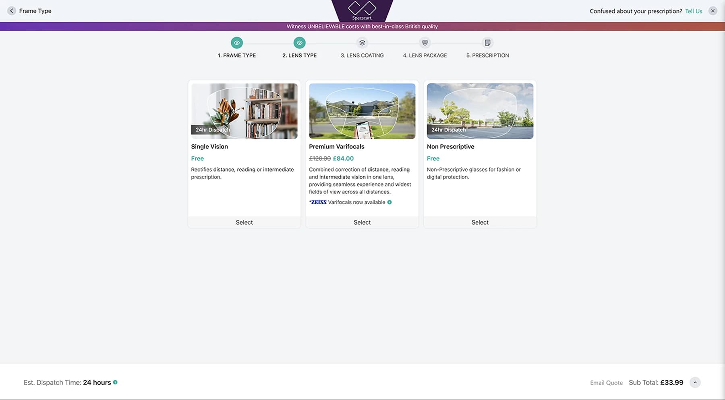
Task: Click the Single Vision bookshelf thumbnail
Action: [x=244, y=111]
